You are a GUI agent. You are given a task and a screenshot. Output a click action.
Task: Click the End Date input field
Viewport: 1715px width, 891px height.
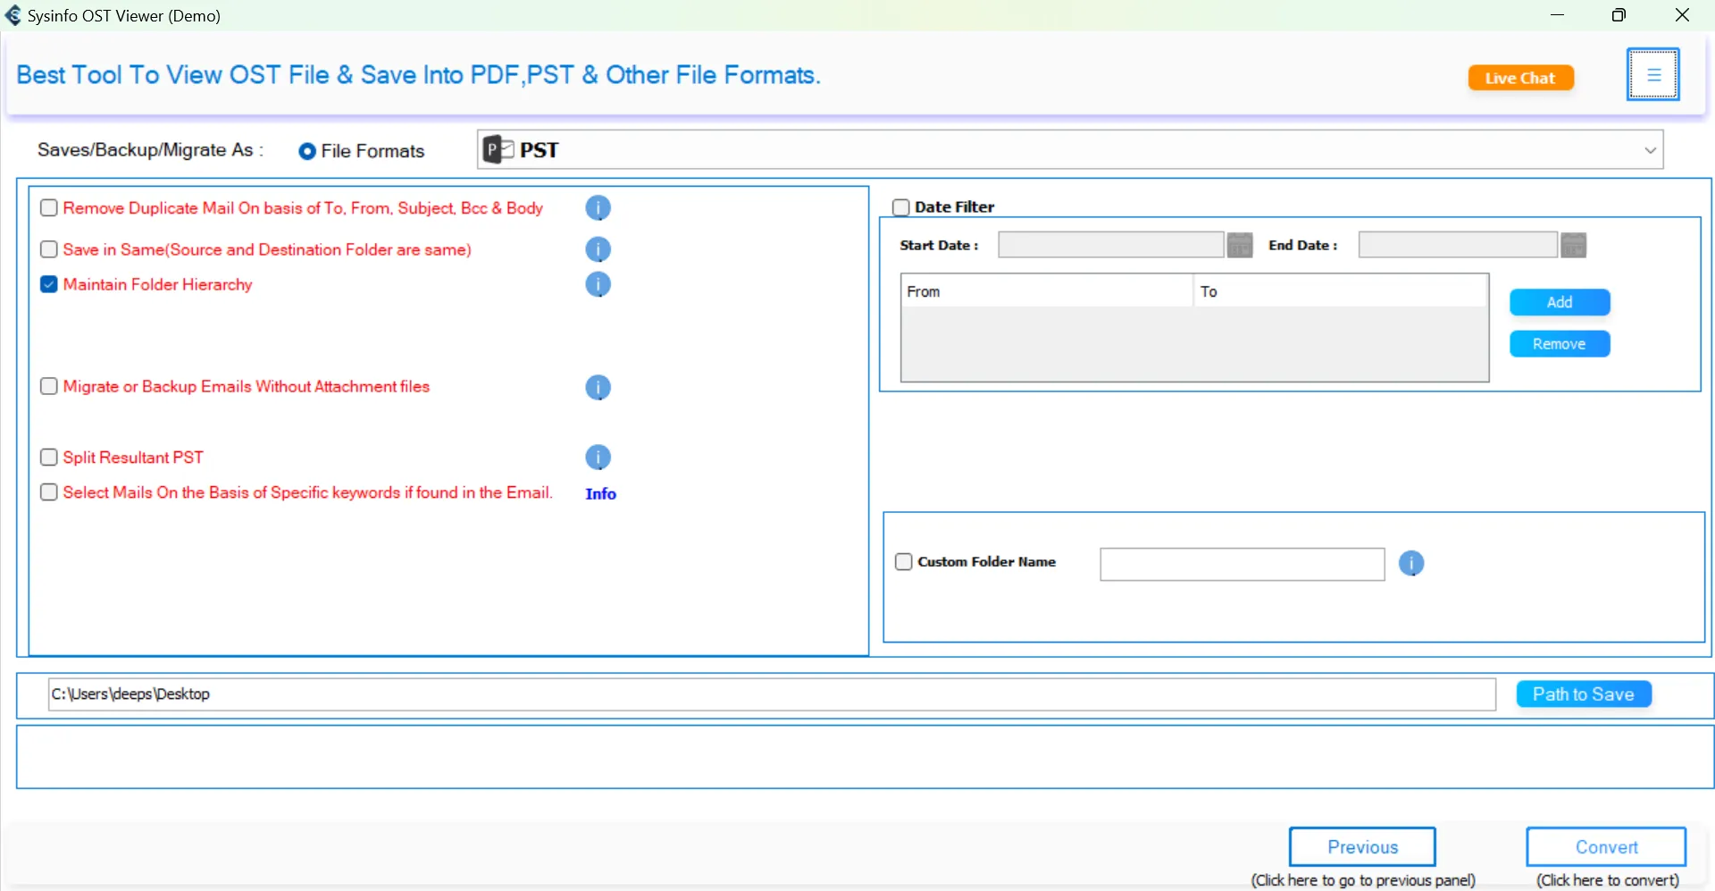[x=1458, y=245]
